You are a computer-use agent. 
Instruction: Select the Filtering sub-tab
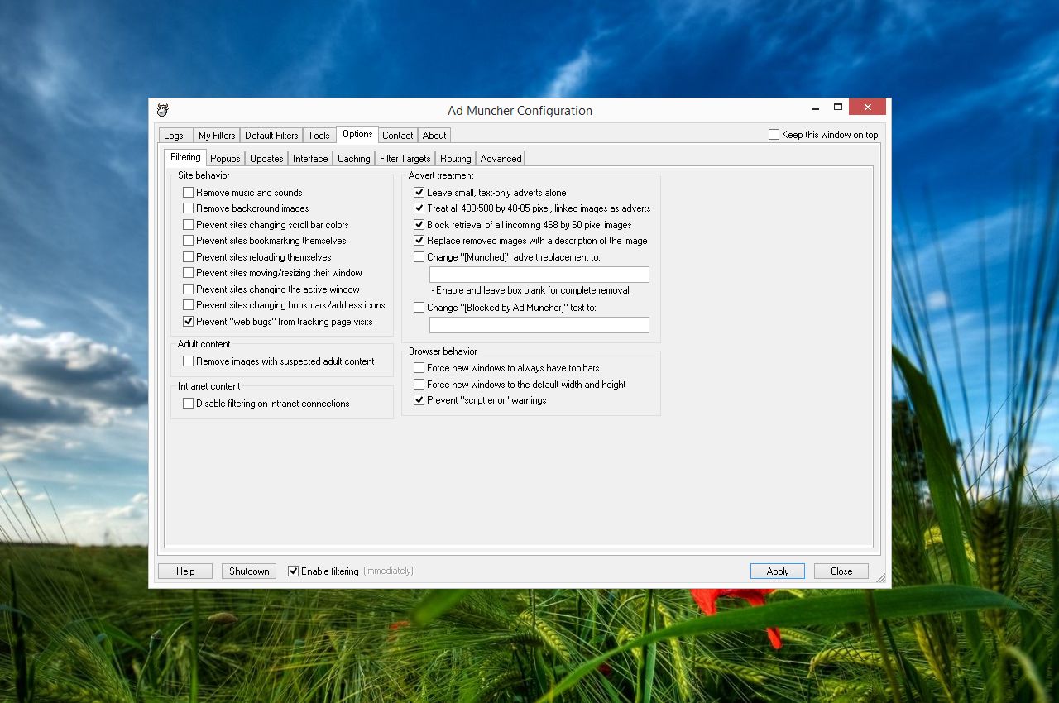(185, 157)
